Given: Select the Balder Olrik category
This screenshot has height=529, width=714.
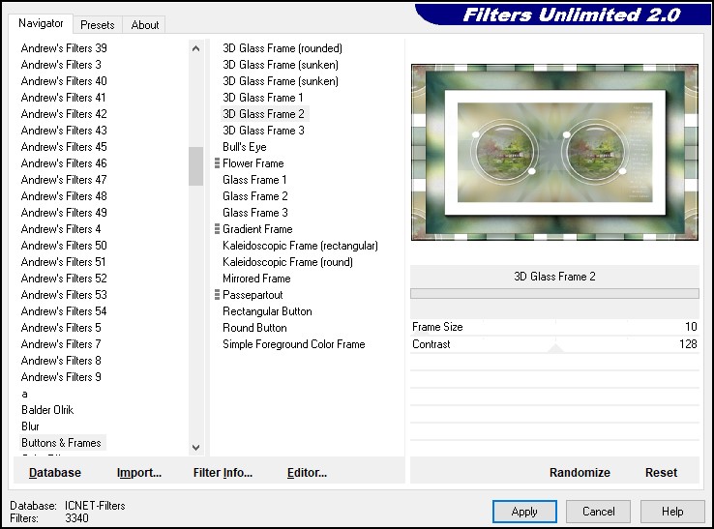Looking at the screenshot, I should click(x=47, y=410).
